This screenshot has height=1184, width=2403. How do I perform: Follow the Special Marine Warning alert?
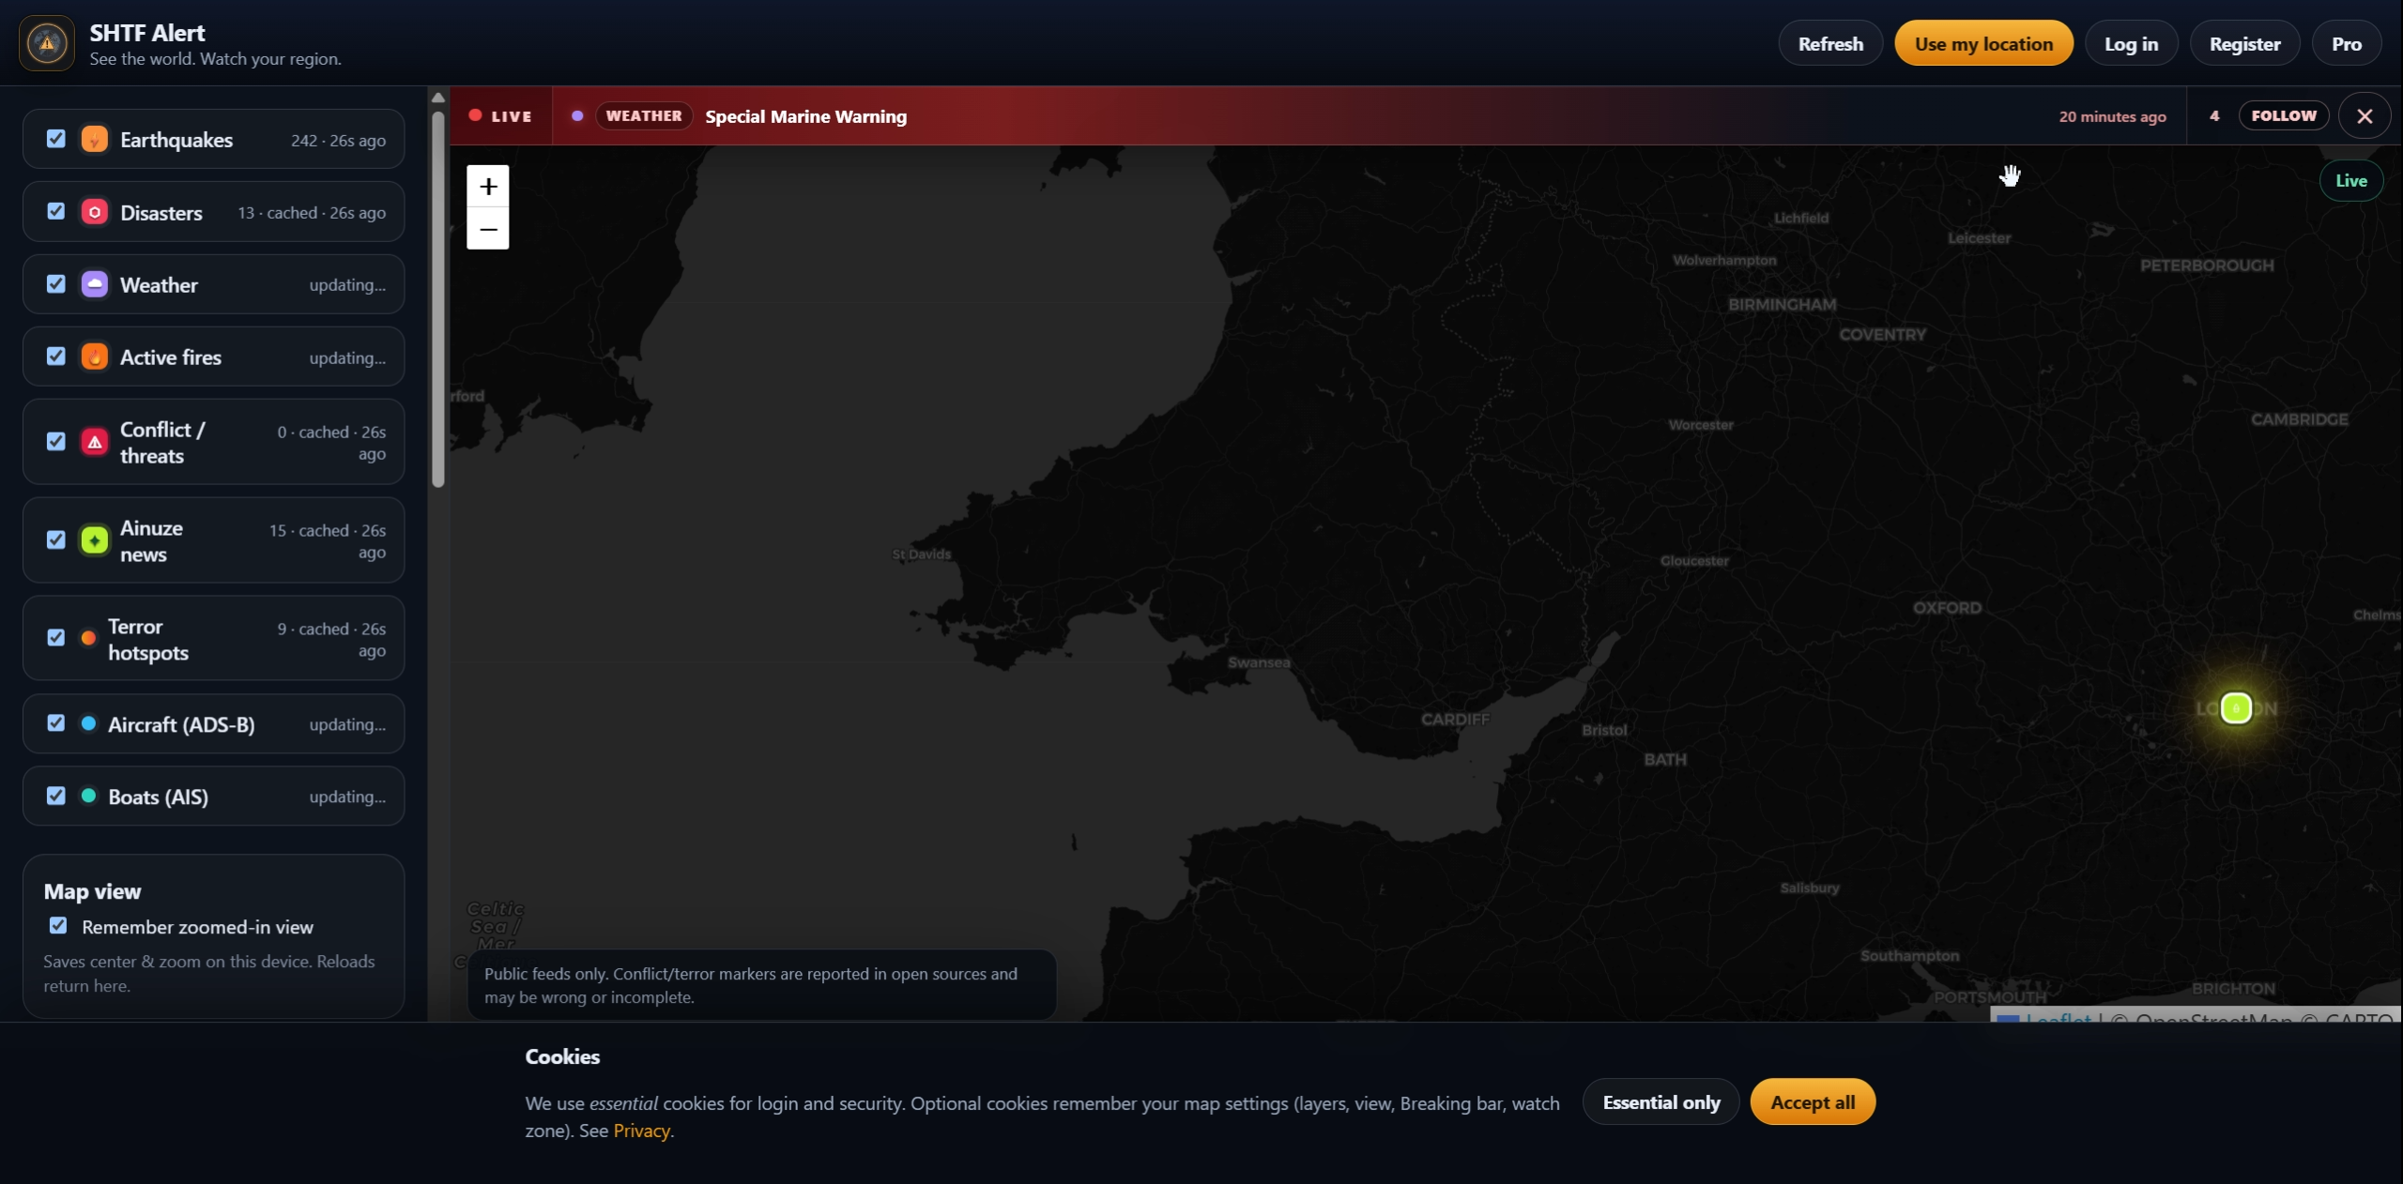(2284, 115)
